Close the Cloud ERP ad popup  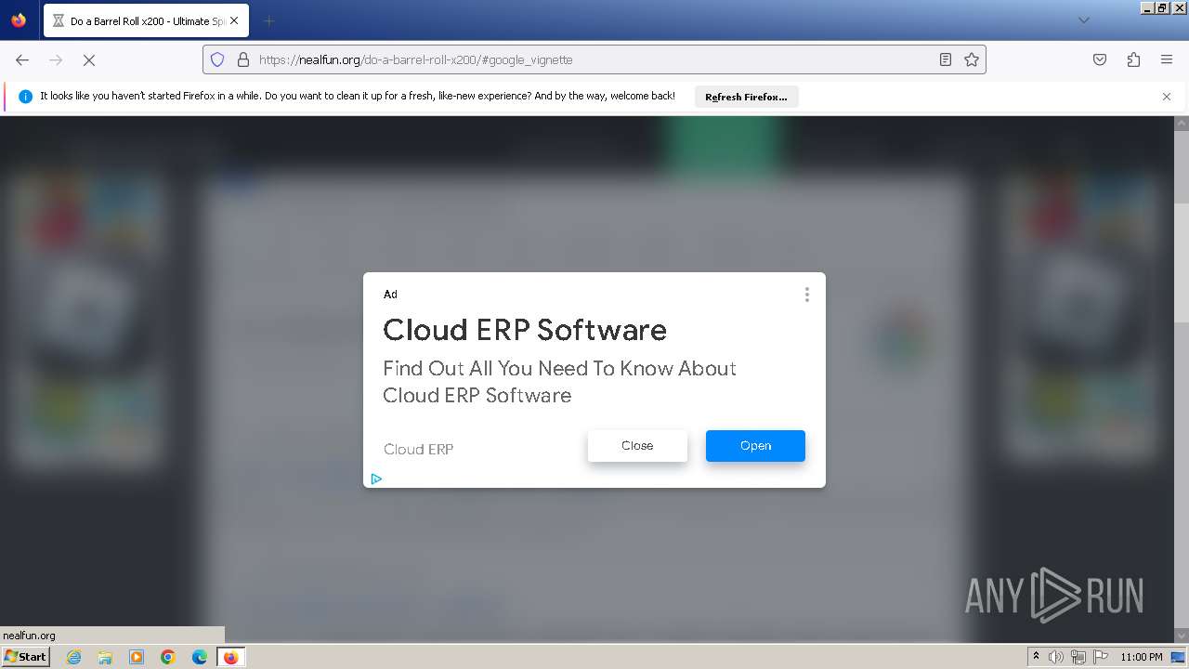tap(637, 446)
